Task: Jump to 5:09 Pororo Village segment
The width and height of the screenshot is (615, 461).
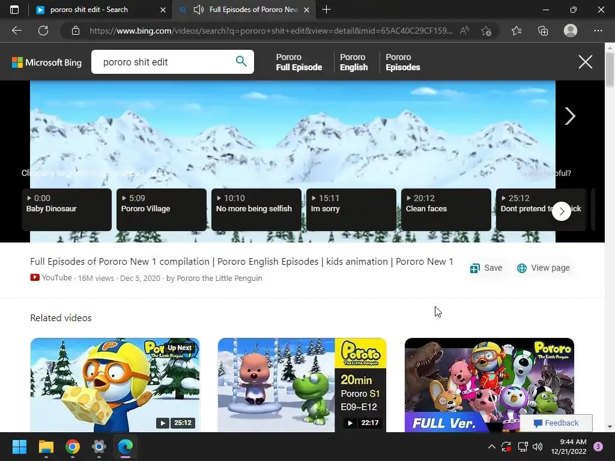Action: click(x=162, y=209)
